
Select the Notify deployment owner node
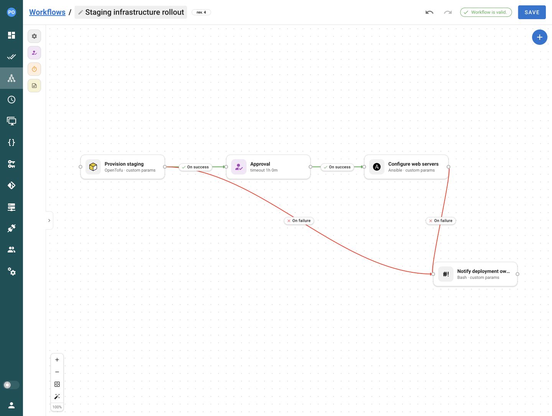[475, 274]
